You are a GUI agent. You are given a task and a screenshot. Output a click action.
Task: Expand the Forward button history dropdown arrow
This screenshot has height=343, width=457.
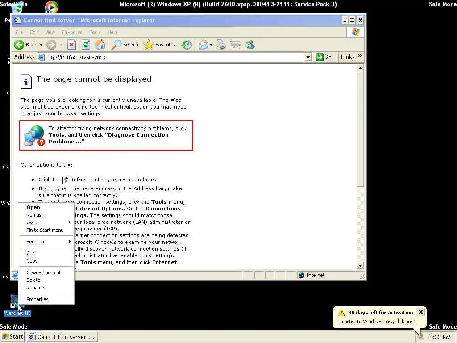point(61,45)
